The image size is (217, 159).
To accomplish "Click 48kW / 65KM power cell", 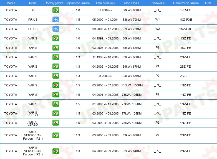I will pyautogui.click(x=132, y=48).
